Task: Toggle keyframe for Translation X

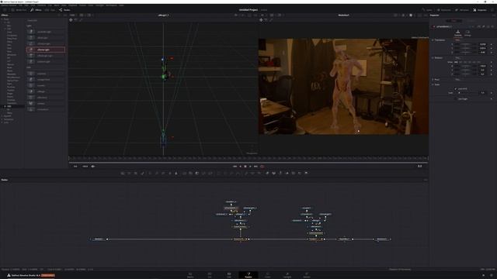Action: point(492,44)
